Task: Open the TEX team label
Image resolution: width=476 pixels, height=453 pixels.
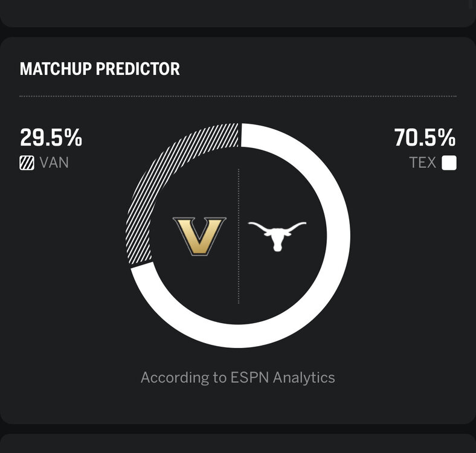Action: pos(423,162)
